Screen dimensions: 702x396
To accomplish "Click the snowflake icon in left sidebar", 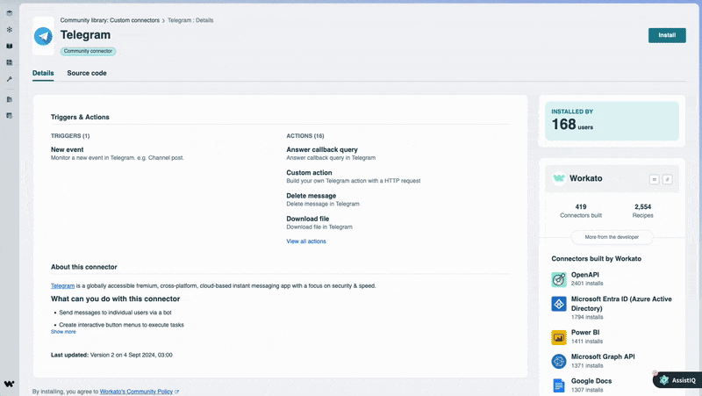I will coord(9,29).
